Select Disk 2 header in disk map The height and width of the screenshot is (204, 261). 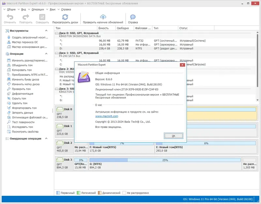(x=64, y=147)
